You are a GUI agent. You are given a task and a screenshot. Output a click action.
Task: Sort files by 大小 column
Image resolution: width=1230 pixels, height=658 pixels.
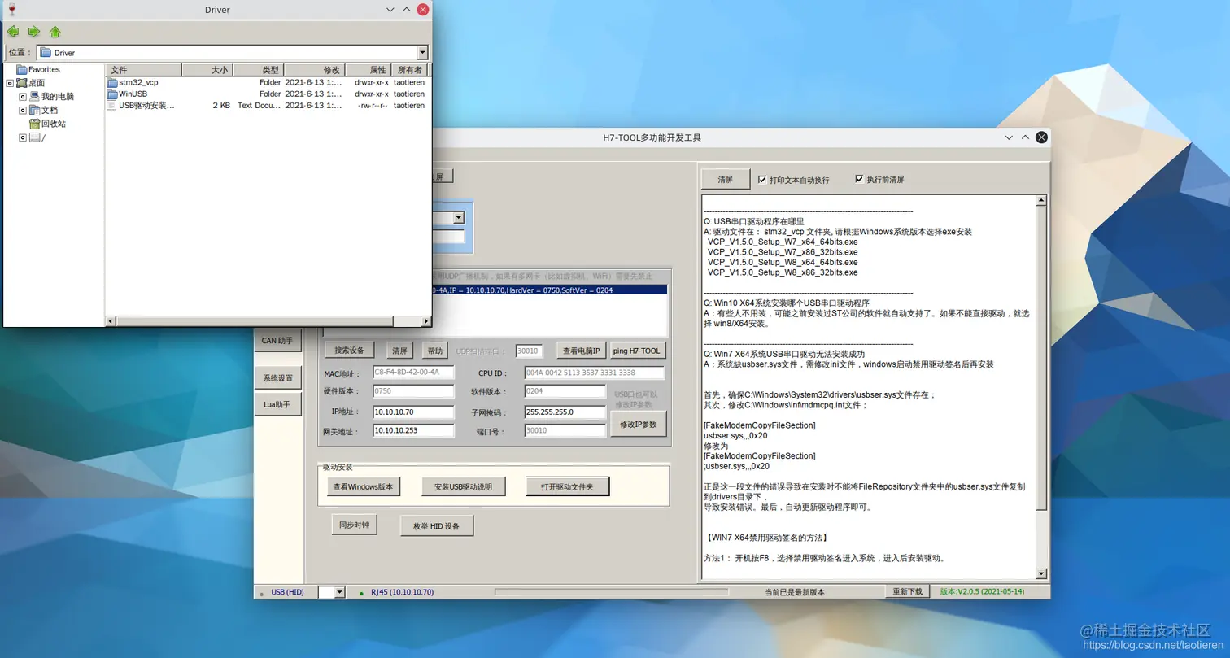(207, 70)
